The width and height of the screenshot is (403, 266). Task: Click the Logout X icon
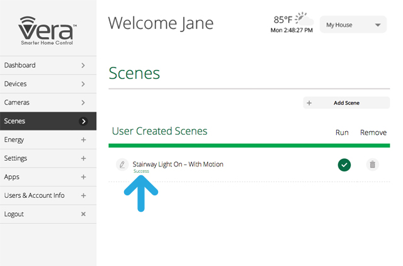(x=83, y=214)
